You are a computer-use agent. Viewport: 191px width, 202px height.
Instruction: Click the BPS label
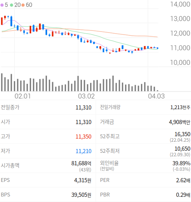tap(6, 195)
